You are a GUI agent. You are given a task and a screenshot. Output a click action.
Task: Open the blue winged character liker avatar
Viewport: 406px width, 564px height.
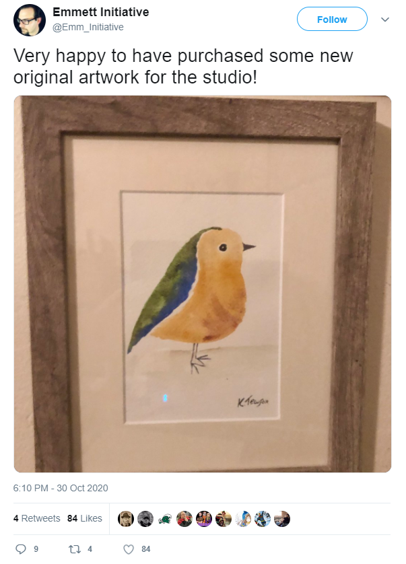pos(263,519)
